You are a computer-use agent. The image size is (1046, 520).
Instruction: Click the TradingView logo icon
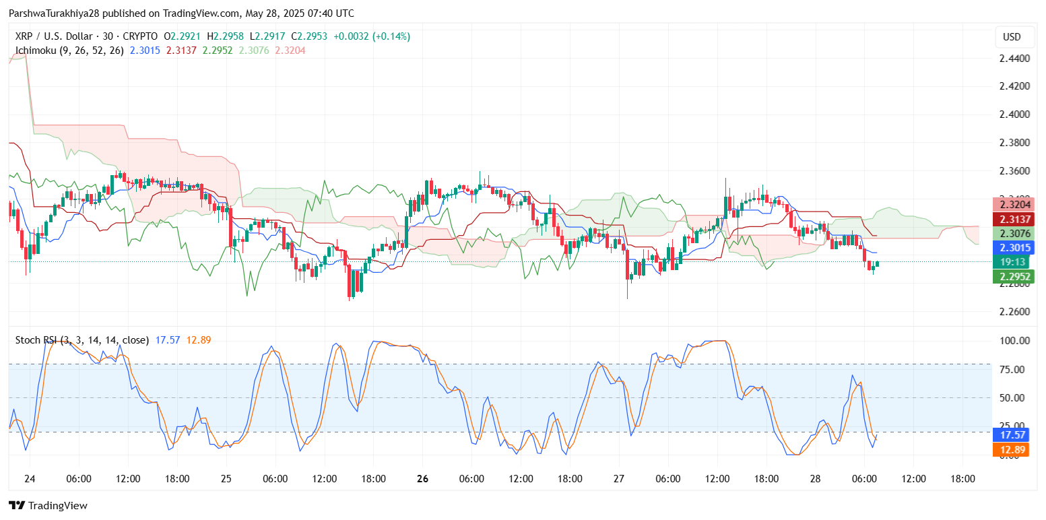16,505
